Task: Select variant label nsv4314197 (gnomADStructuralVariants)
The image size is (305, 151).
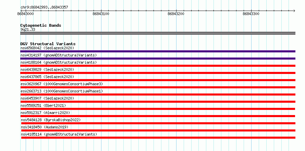Action: (59, 55)
